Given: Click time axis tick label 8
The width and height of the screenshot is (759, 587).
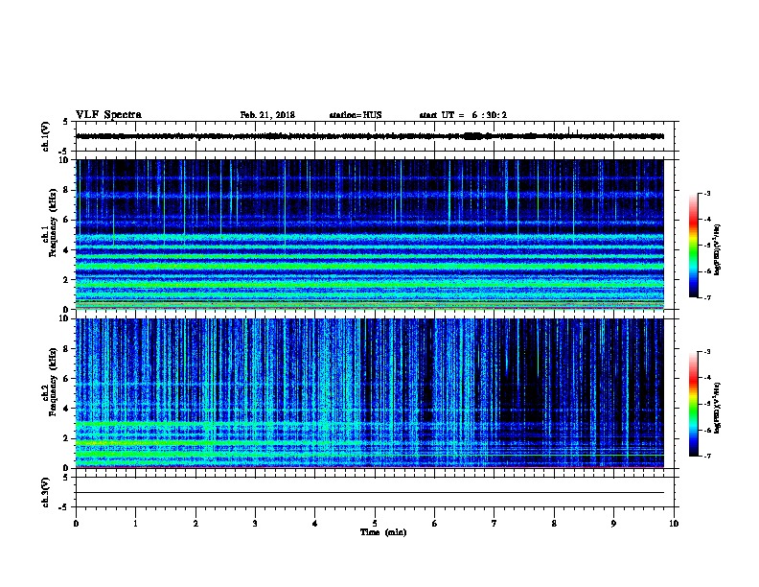Looking at the screenshot, I should [554, 523].
